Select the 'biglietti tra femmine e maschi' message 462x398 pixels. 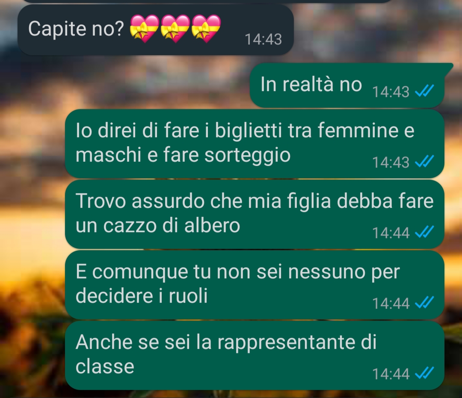tap(255, 143)
